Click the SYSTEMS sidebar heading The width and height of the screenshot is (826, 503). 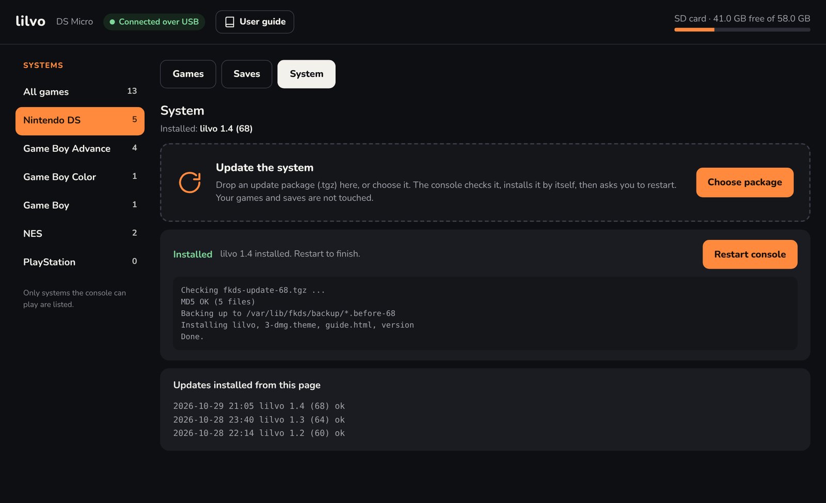(x=43, y=66)
